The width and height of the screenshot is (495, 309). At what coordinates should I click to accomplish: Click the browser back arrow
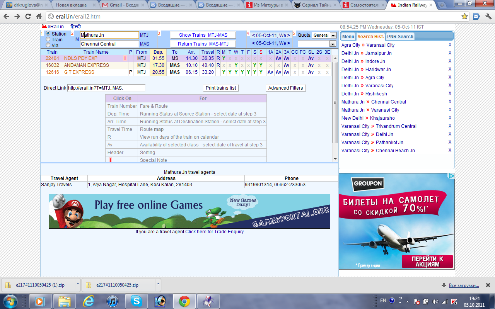tap(7, 17)
